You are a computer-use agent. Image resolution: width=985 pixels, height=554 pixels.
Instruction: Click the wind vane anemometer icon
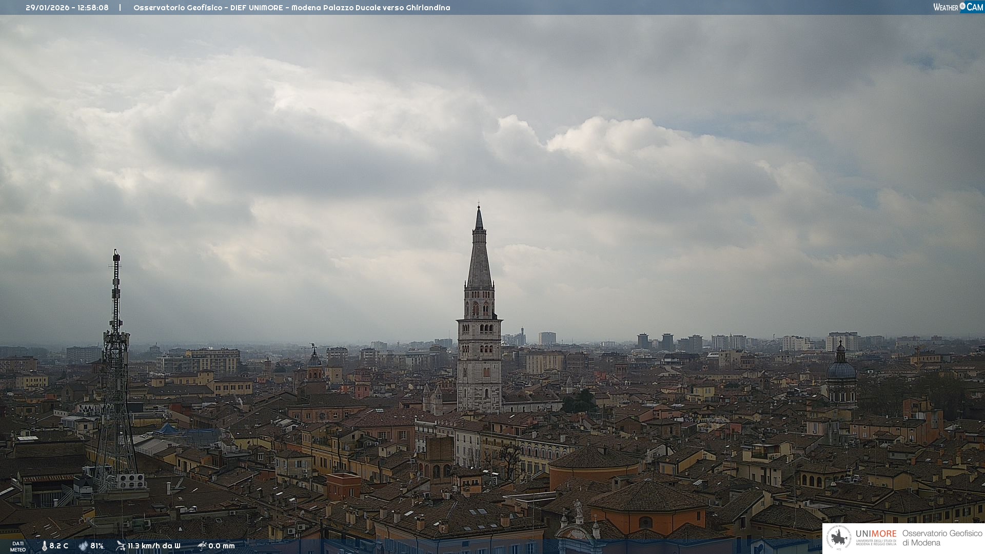point(121,546)
